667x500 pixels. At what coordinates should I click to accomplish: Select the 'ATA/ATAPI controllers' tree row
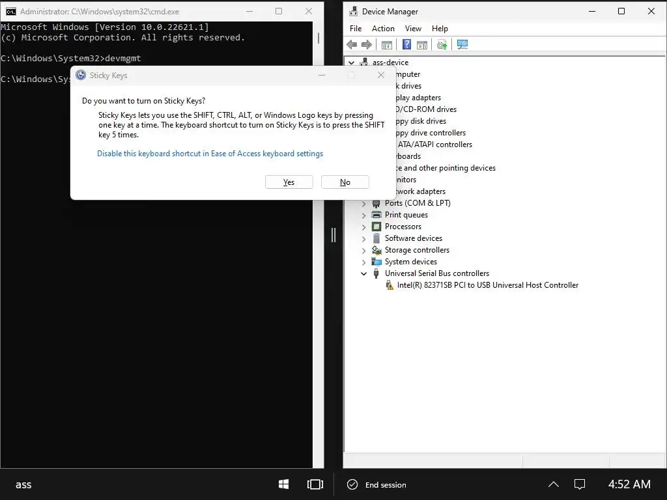point(434,145)
